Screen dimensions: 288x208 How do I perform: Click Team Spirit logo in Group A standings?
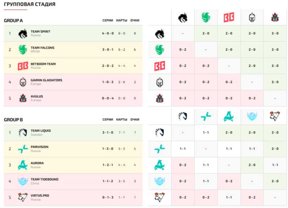[23, 34]
